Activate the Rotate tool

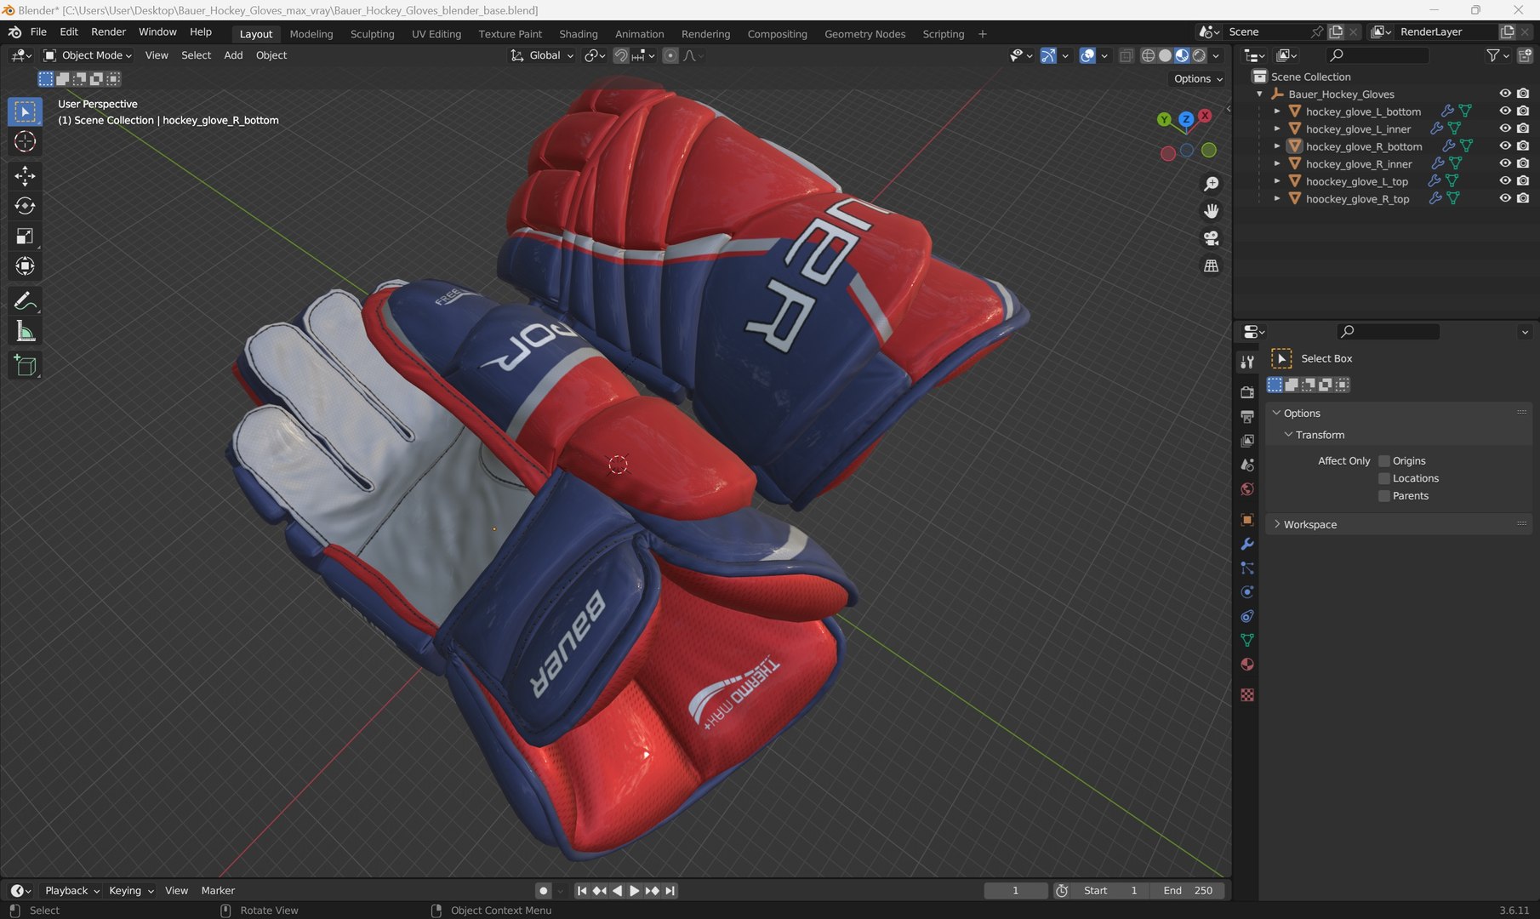[25, 206]
